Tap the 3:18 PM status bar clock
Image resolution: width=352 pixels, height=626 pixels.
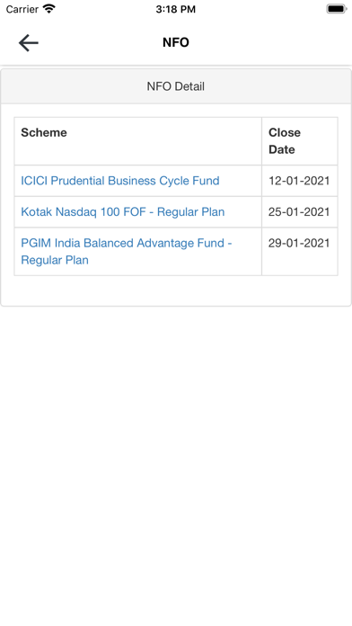176,9
